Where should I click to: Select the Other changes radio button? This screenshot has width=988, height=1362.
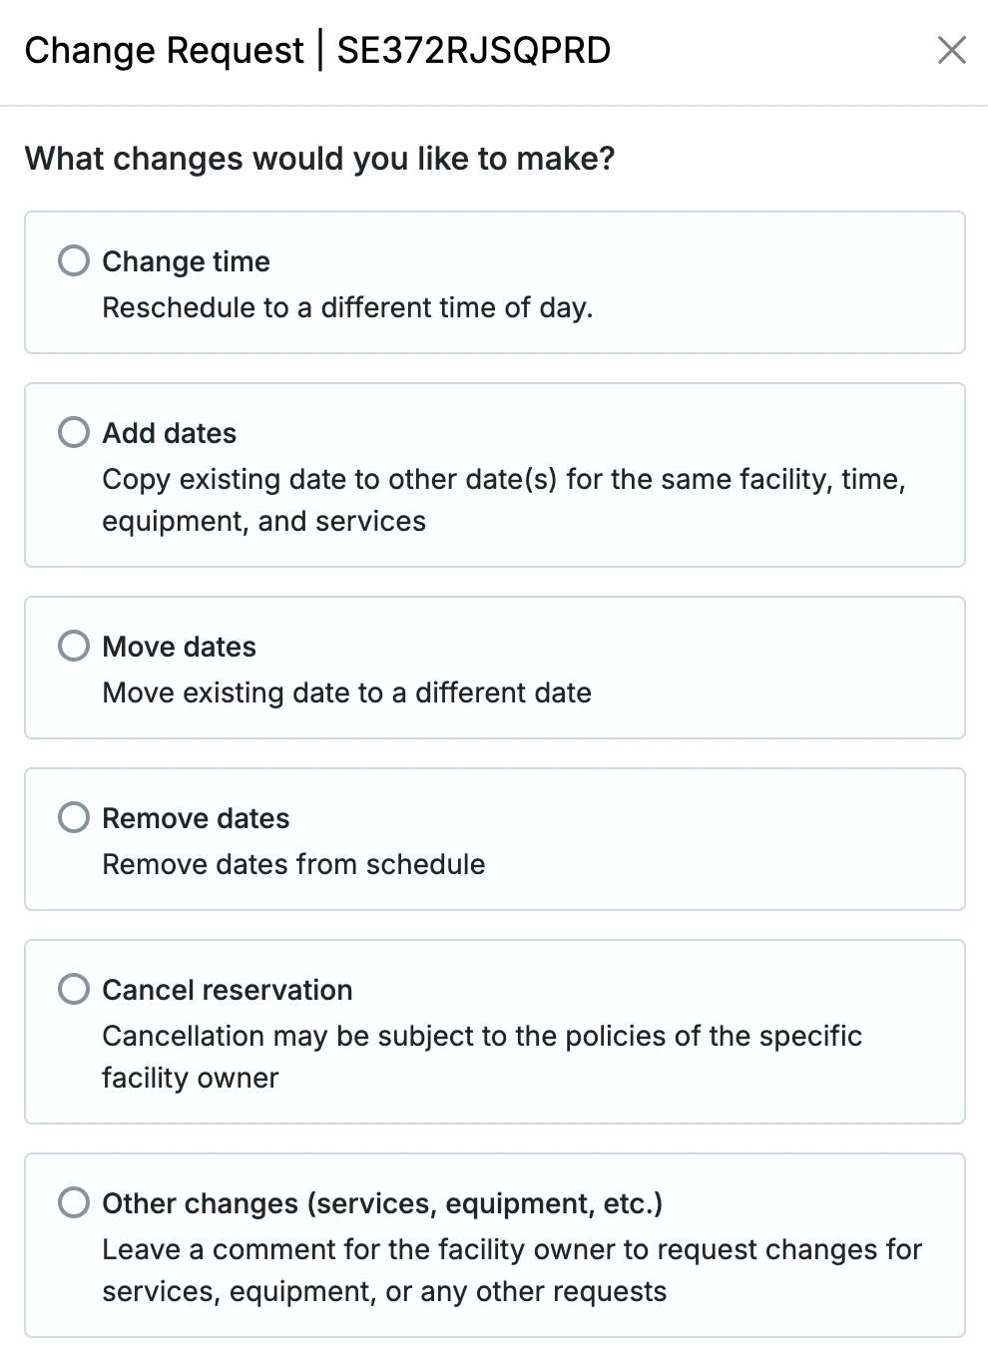[x=74, y=1203]
